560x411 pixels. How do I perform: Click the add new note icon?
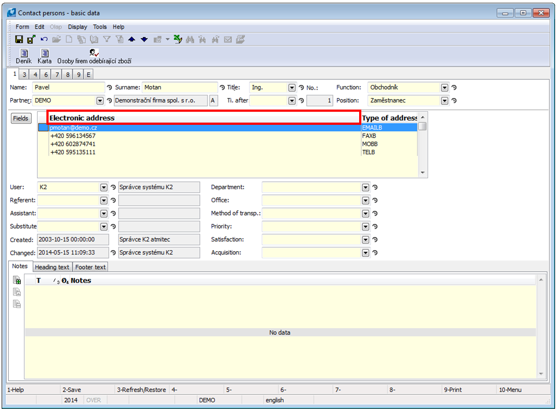[x=17, y=281]
